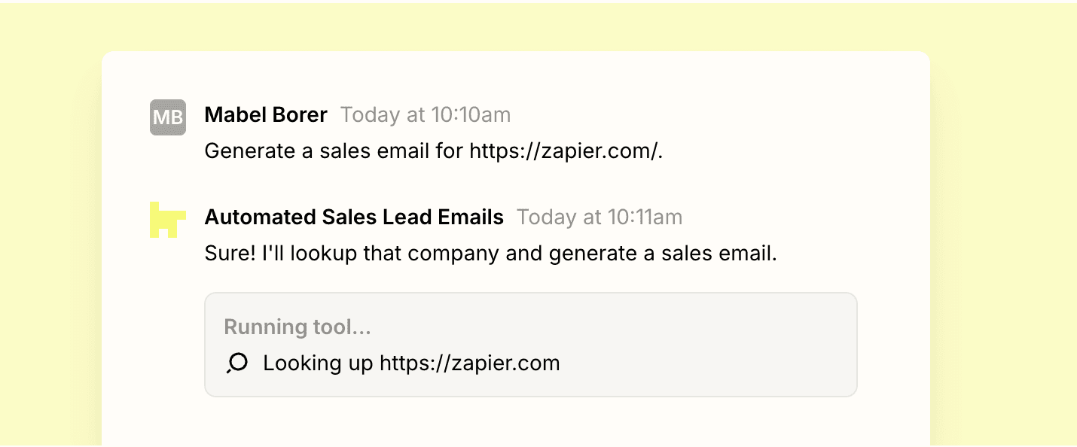
Task: Click the https://zapier.com URL inside the tool box
Action: (x=469, y=363)
